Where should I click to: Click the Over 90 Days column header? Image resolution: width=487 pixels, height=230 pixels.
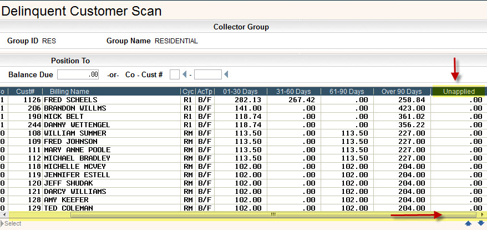point(402,92)
